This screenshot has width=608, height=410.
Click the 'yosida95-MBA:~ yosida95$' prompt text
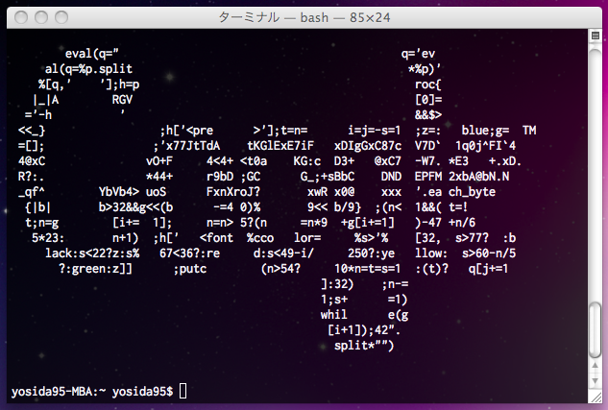click(x=91, y=391)
